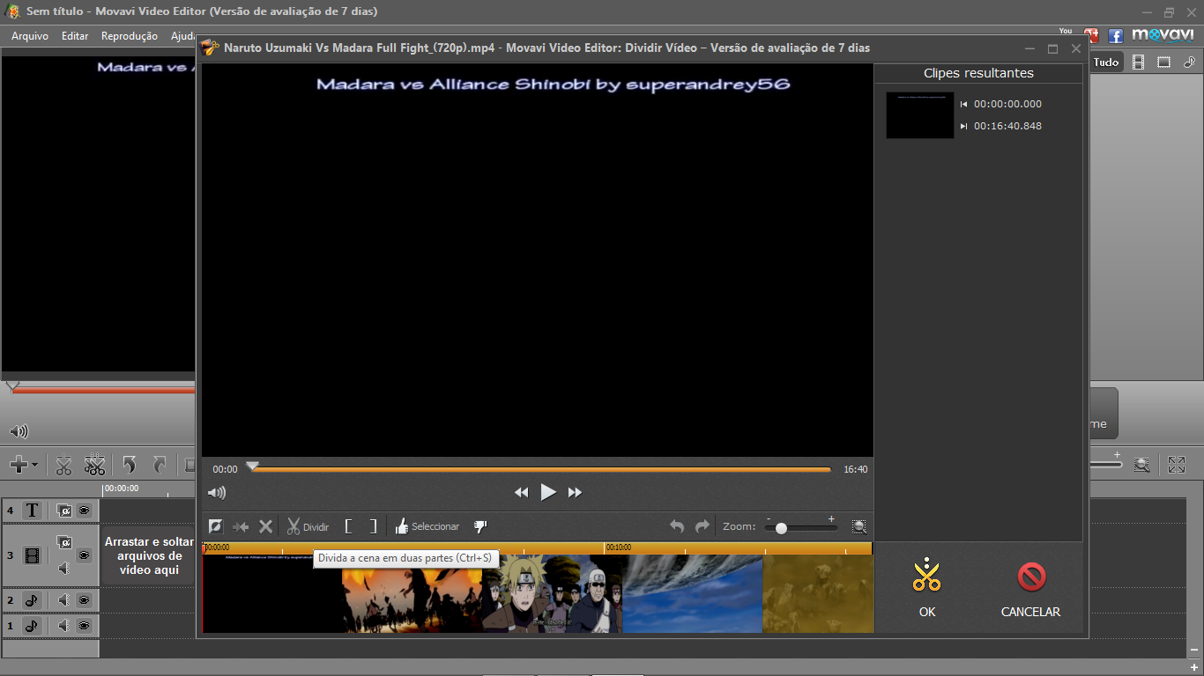This screenshot has width=1204, height=676.
Task: Hide the title track with its eye toggle
Action: pos(85,510)
